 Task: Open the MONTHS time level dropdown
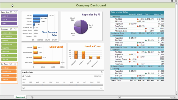click(98, 76)
